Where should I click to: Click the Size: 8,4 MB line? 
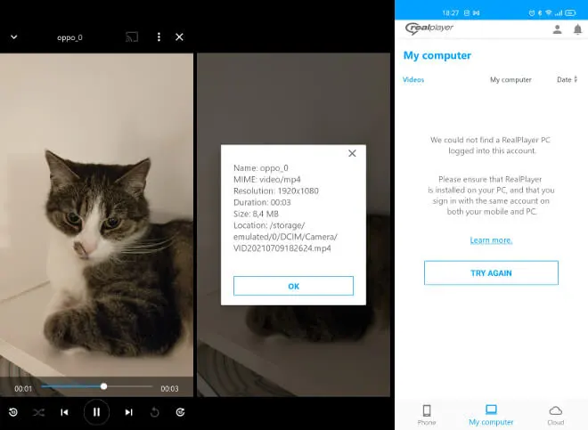[x=256, y=214]
